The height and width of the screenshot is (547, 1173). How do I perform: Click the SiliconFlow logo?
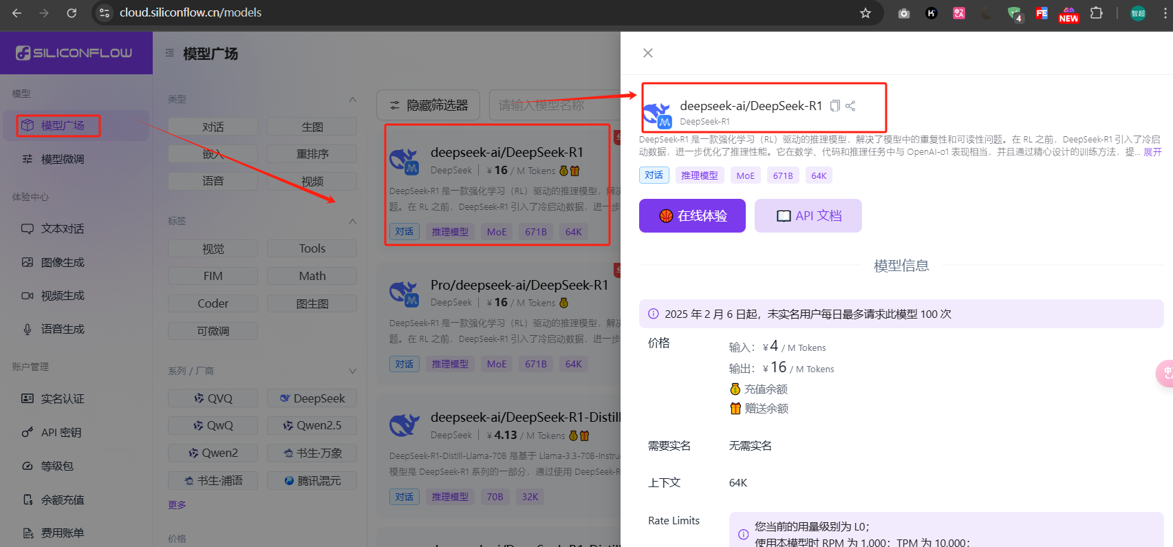point(74,53)
